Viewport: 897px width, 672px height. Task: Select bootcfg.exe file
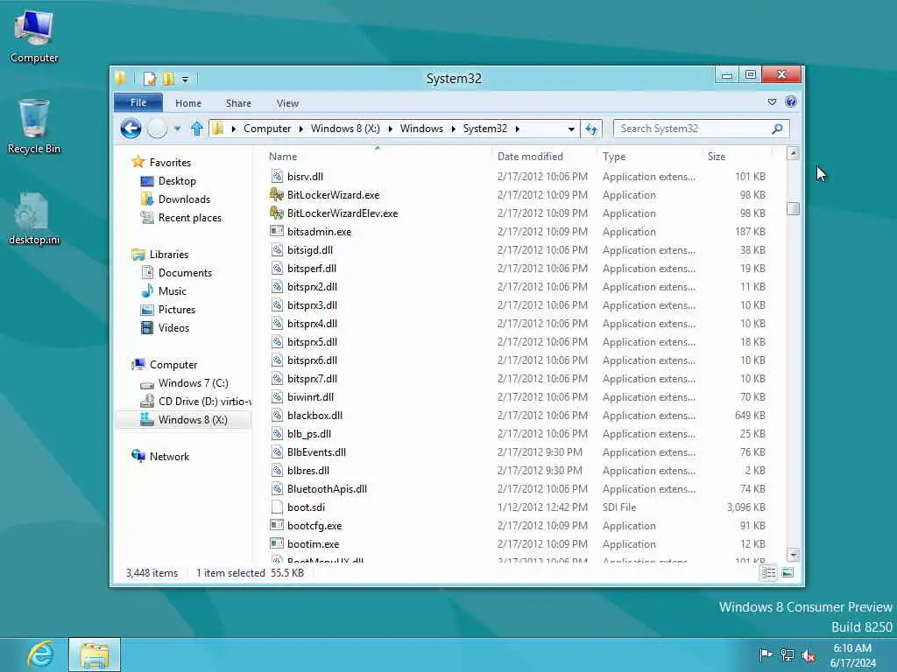tap(314, 525)
